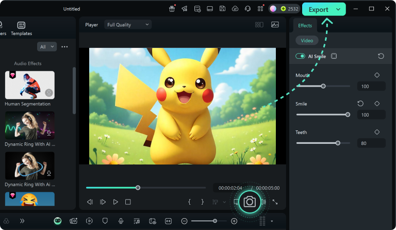Reset the AI Smile effect
Viewport: 396px width, 230px height.
click(381, 56)
